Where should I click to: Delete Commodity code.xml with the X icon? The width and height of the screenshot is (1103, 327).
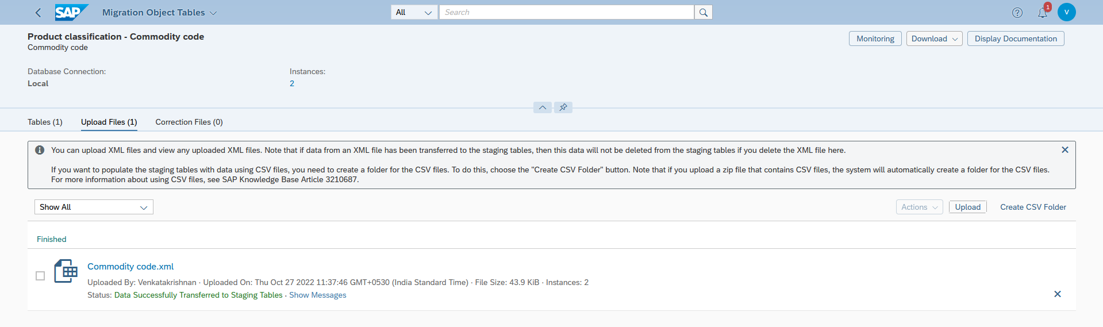click(x=1058, y=294)
